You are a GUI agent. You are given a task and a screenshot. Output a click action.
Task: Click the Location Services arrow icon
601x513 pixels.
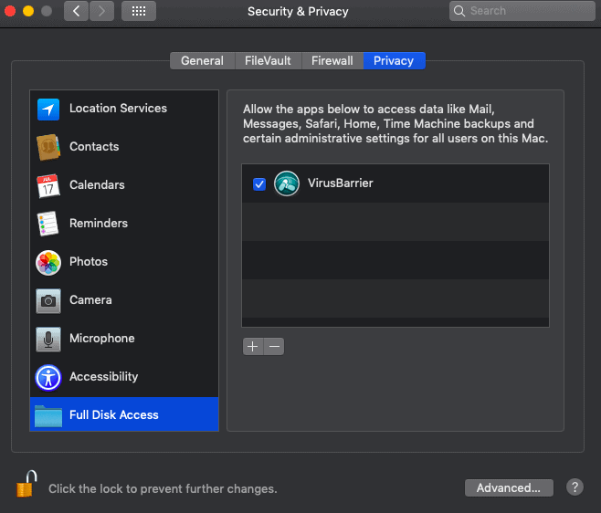(x=48, y=110)
